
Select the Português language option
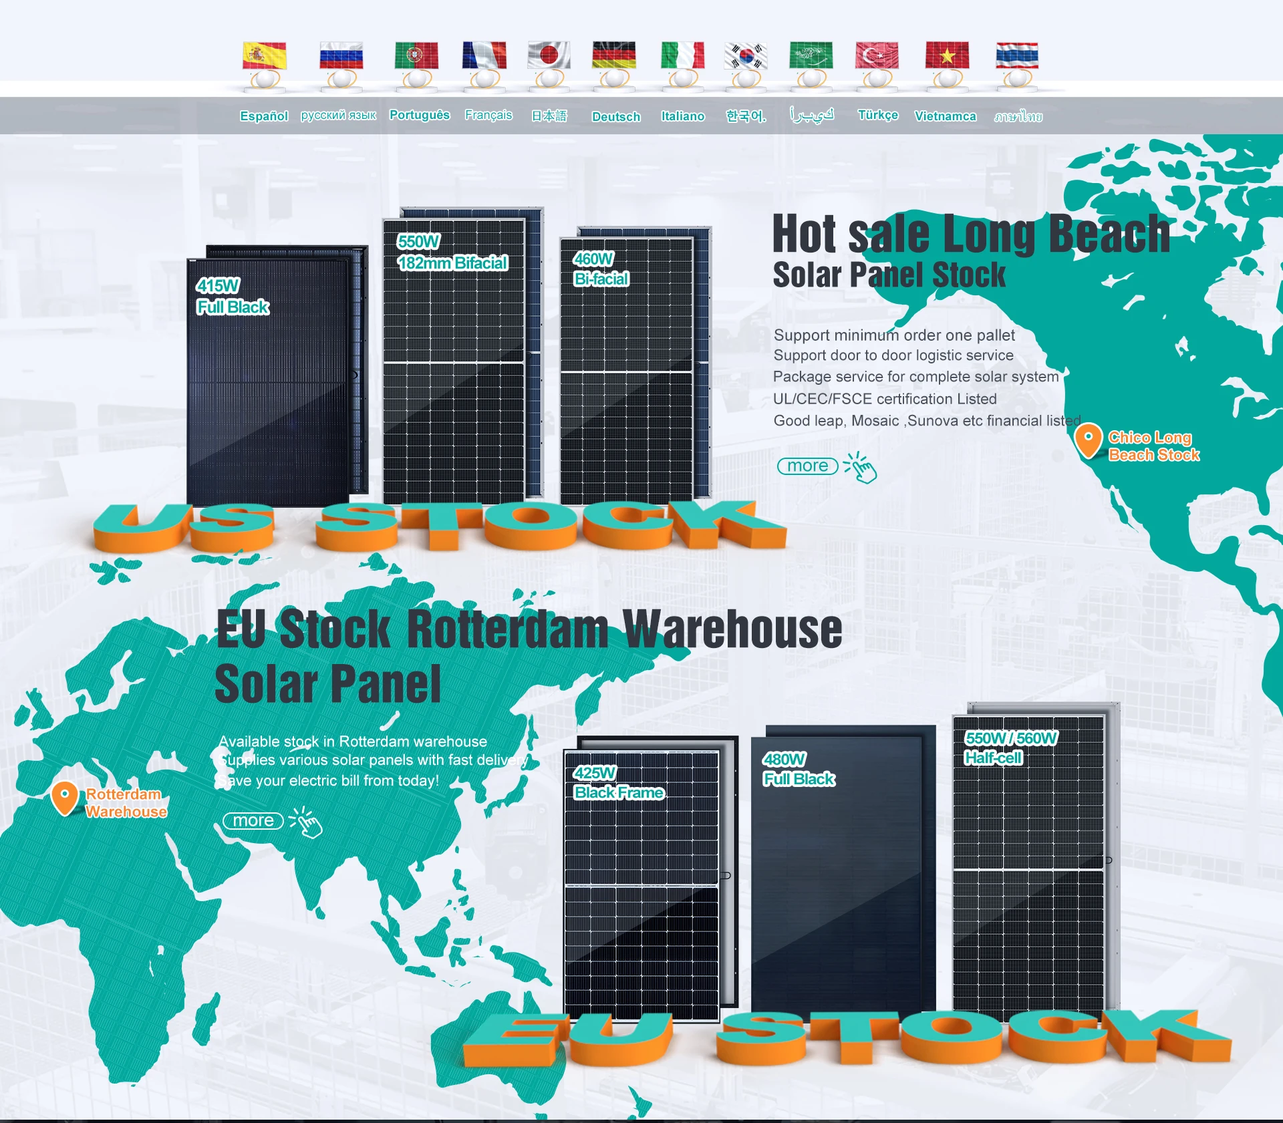tap(420, 115)
